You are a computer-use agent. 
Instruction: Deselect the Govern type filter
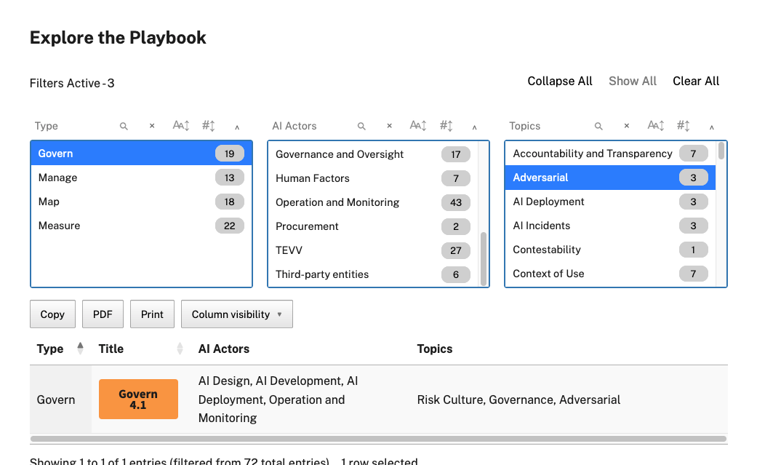pyautogui.click(x=142, y=154)
